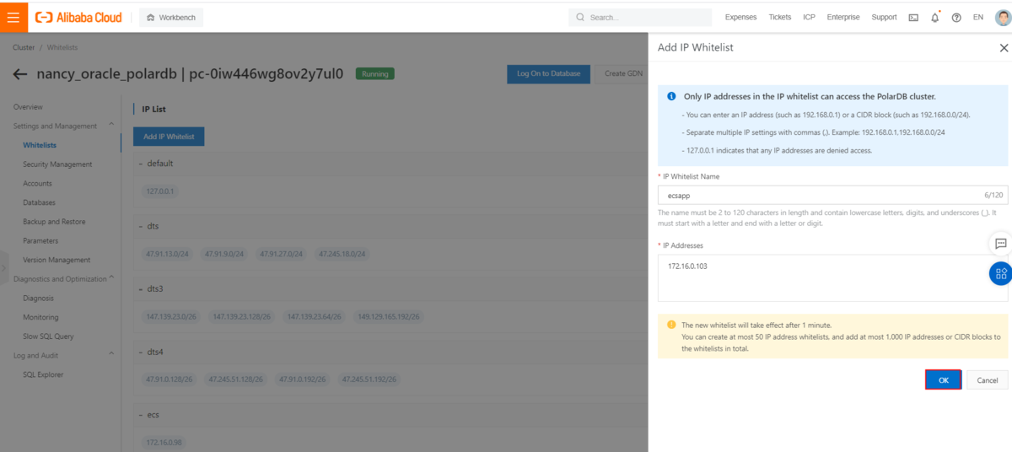
Task: Open the user avatar menu
Action: tap(1001, 17)
